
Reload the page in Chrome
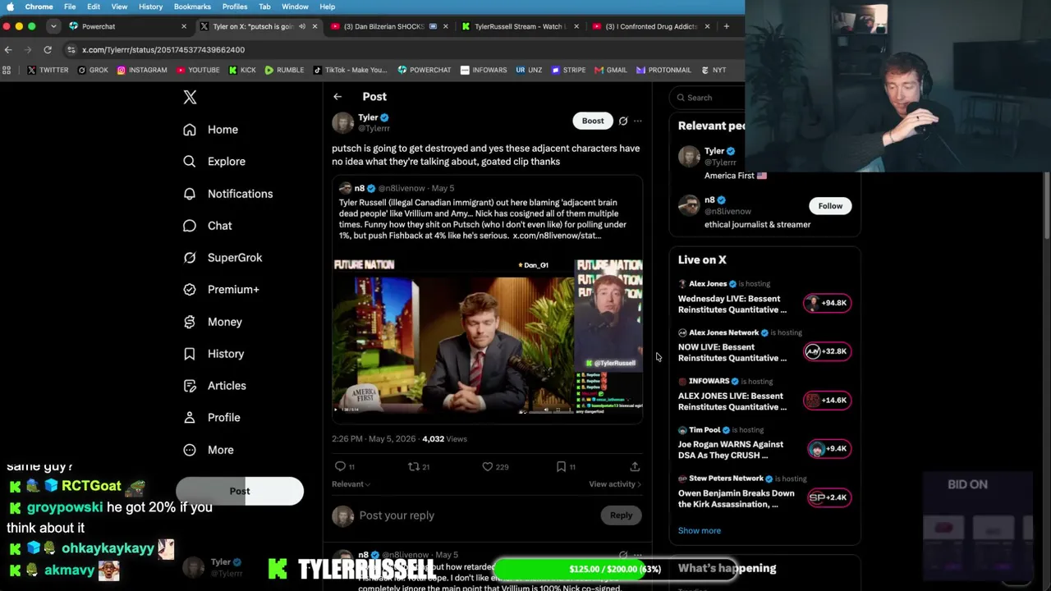click(48, 50)
